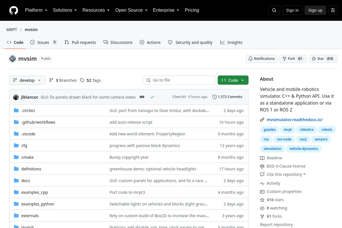
Task: Open the BSD-3-Clause license link
Action: (x=286, y=166)
